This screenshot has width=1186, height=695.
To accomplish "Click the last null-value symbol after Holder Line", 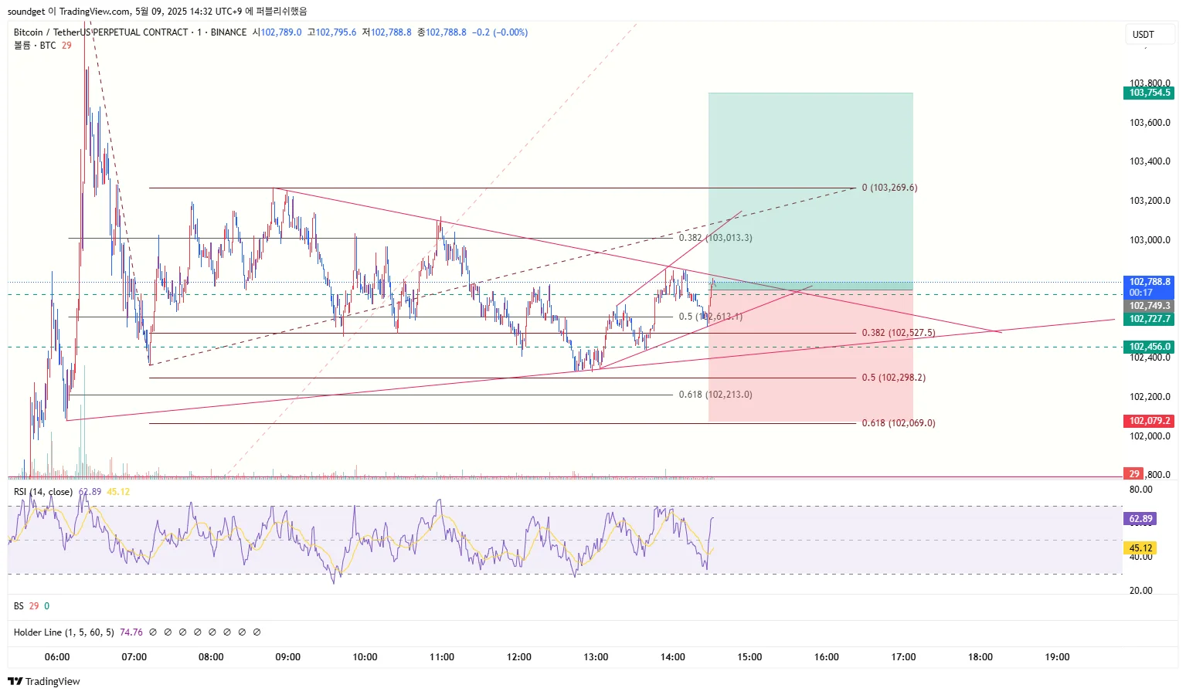I will pos(257,632).
